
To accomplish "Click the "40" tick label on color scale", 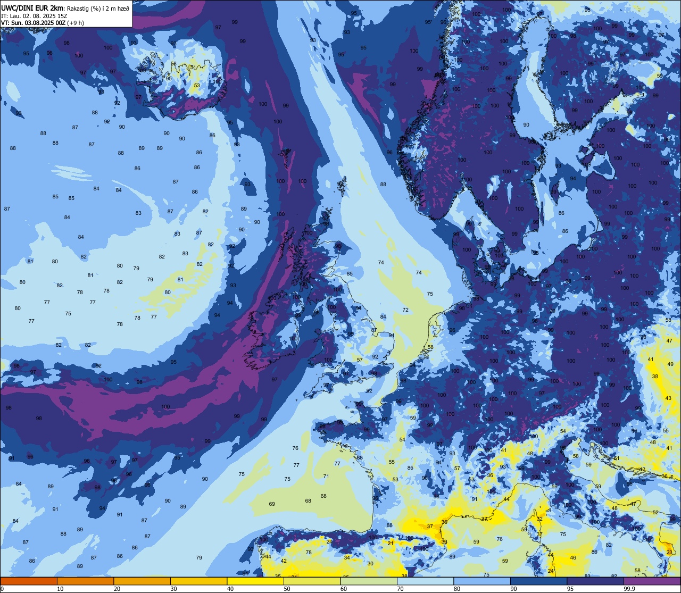I will [x=230, y=589].
